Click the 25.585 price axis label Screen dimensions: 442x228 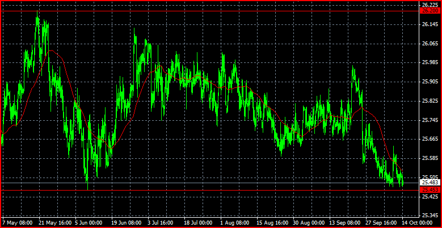pyautogui.click(x=430, y=158)
